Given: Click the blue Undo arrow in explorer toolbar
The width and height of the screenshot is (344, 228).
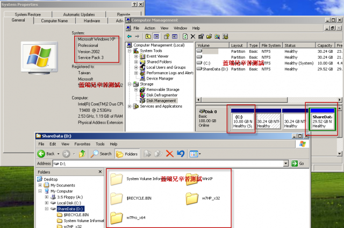Looking at the screenshot, I should point(181,154).
